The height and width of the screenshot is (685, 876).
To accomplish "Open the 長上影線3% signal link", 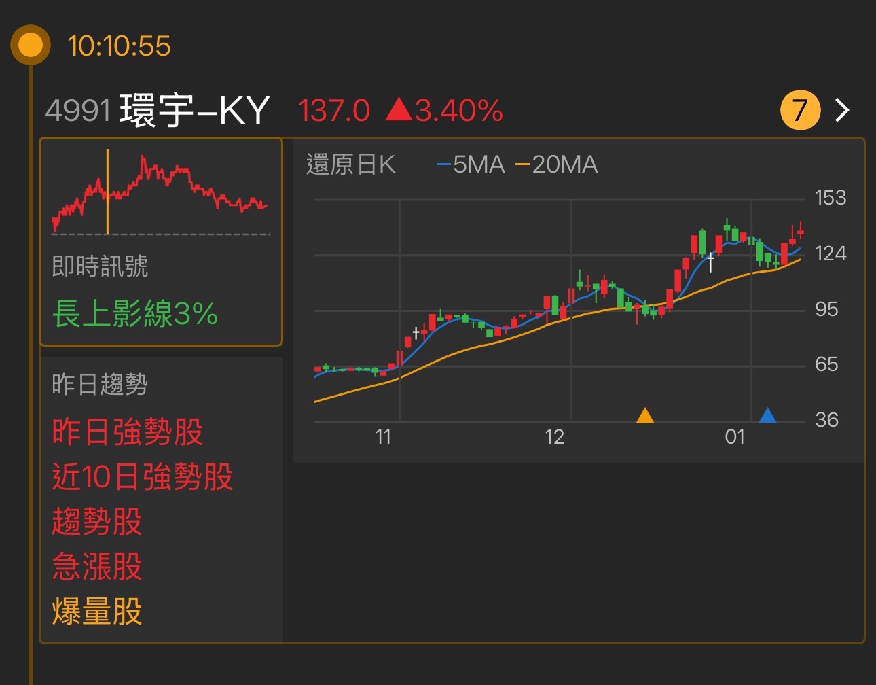I will (134, 314).
